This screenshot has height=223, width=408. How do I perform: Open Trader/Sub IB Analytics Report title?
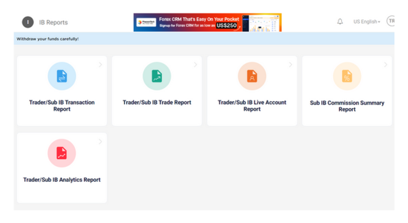click(x=62, y=179)
